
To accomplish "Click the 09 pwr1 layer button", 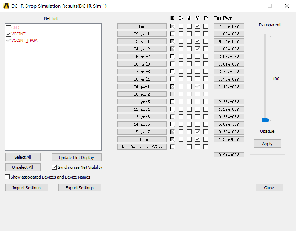I will point(142,87).
